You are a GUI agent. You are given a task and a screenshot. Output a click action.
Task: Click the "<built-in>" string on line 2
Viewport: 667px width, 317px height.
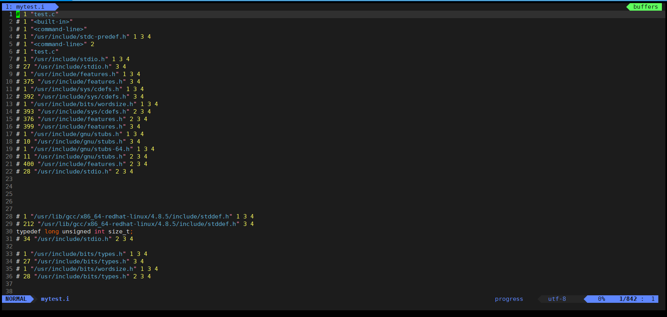pos(52,22)
